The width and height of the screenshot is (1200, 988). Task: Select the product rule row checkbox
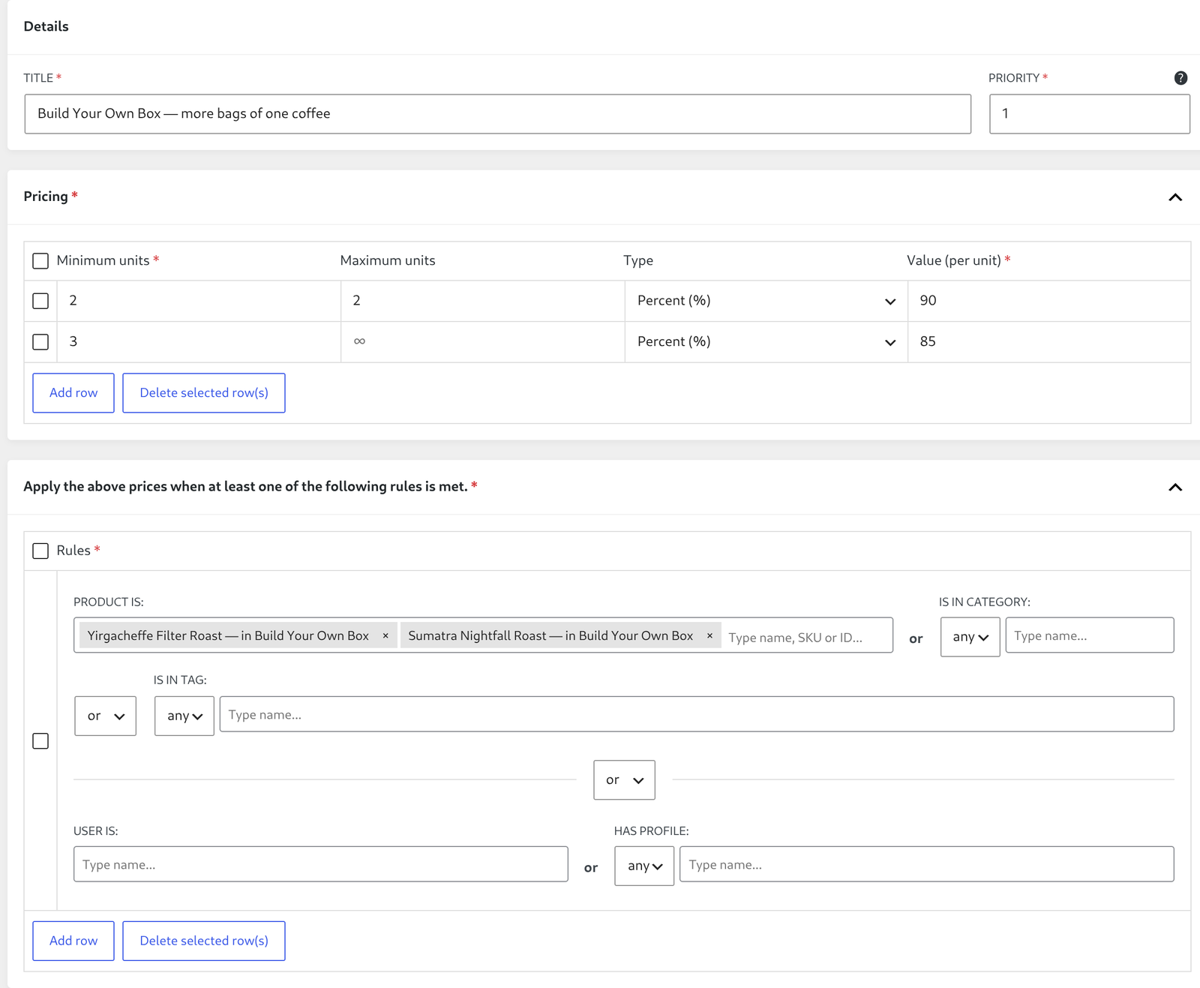[40, 741]
